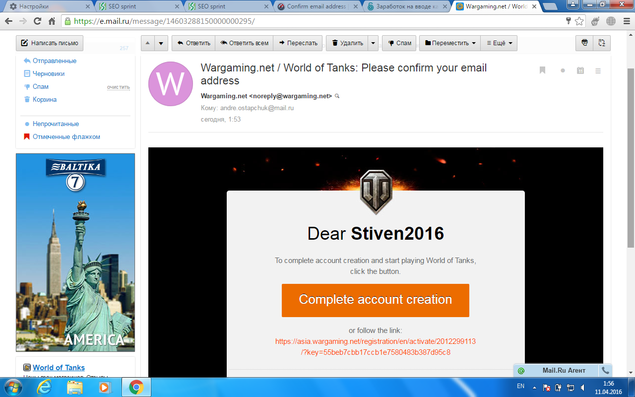635x397 pixels.
Task: Show hidden tray icons arrow
Action: 534,387
